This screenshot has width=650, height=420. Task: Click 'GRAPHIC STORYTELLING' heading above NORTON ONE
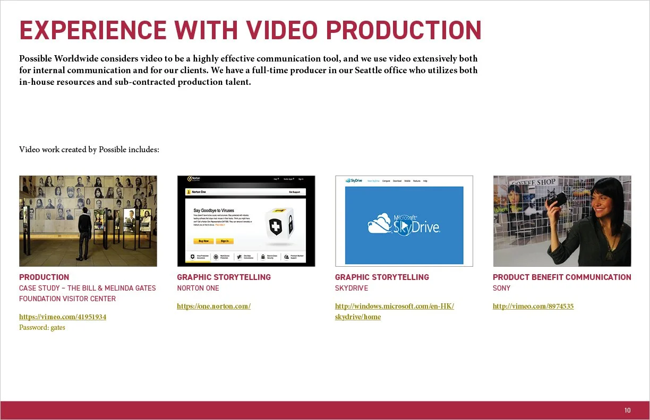point(224,277)
